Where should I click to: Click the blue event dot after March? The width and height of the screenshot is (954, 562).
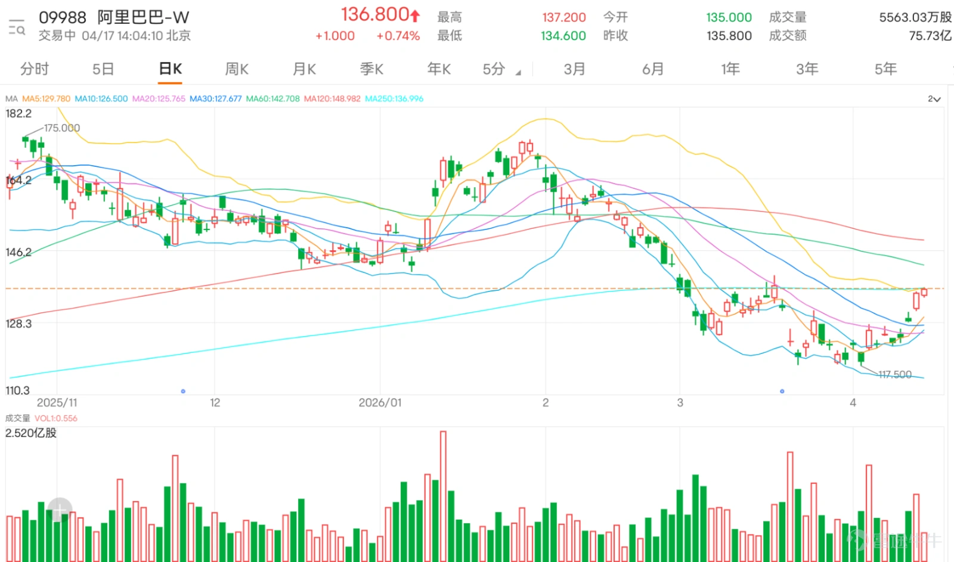click(x=782, y=392)
